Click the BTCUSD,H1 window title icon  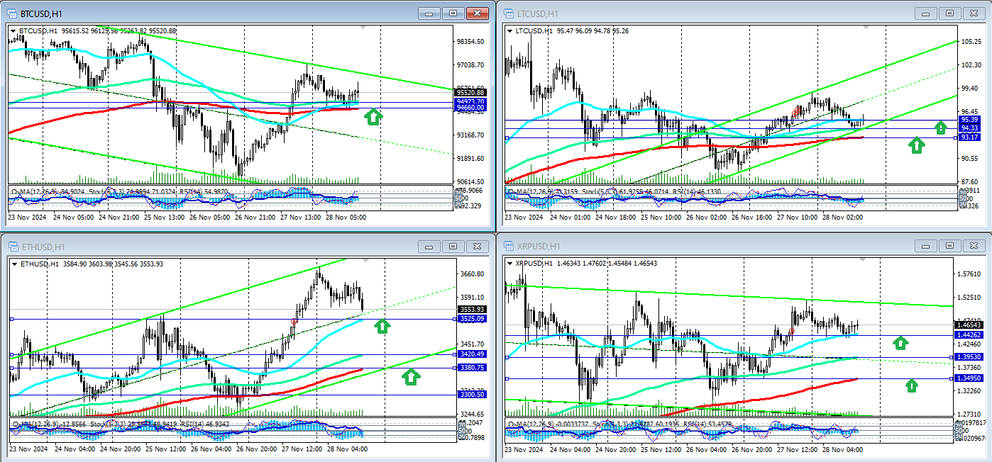(x=13, y=13)
